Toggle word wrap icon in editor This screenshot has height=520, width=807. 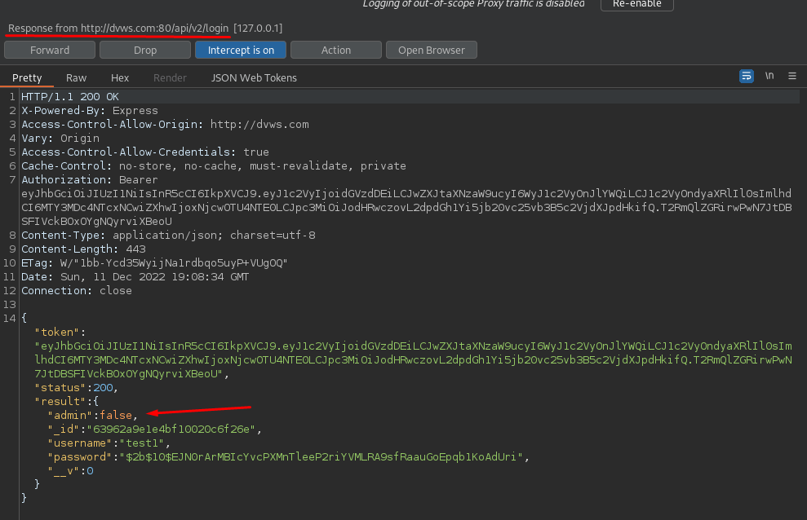(747, 76)
